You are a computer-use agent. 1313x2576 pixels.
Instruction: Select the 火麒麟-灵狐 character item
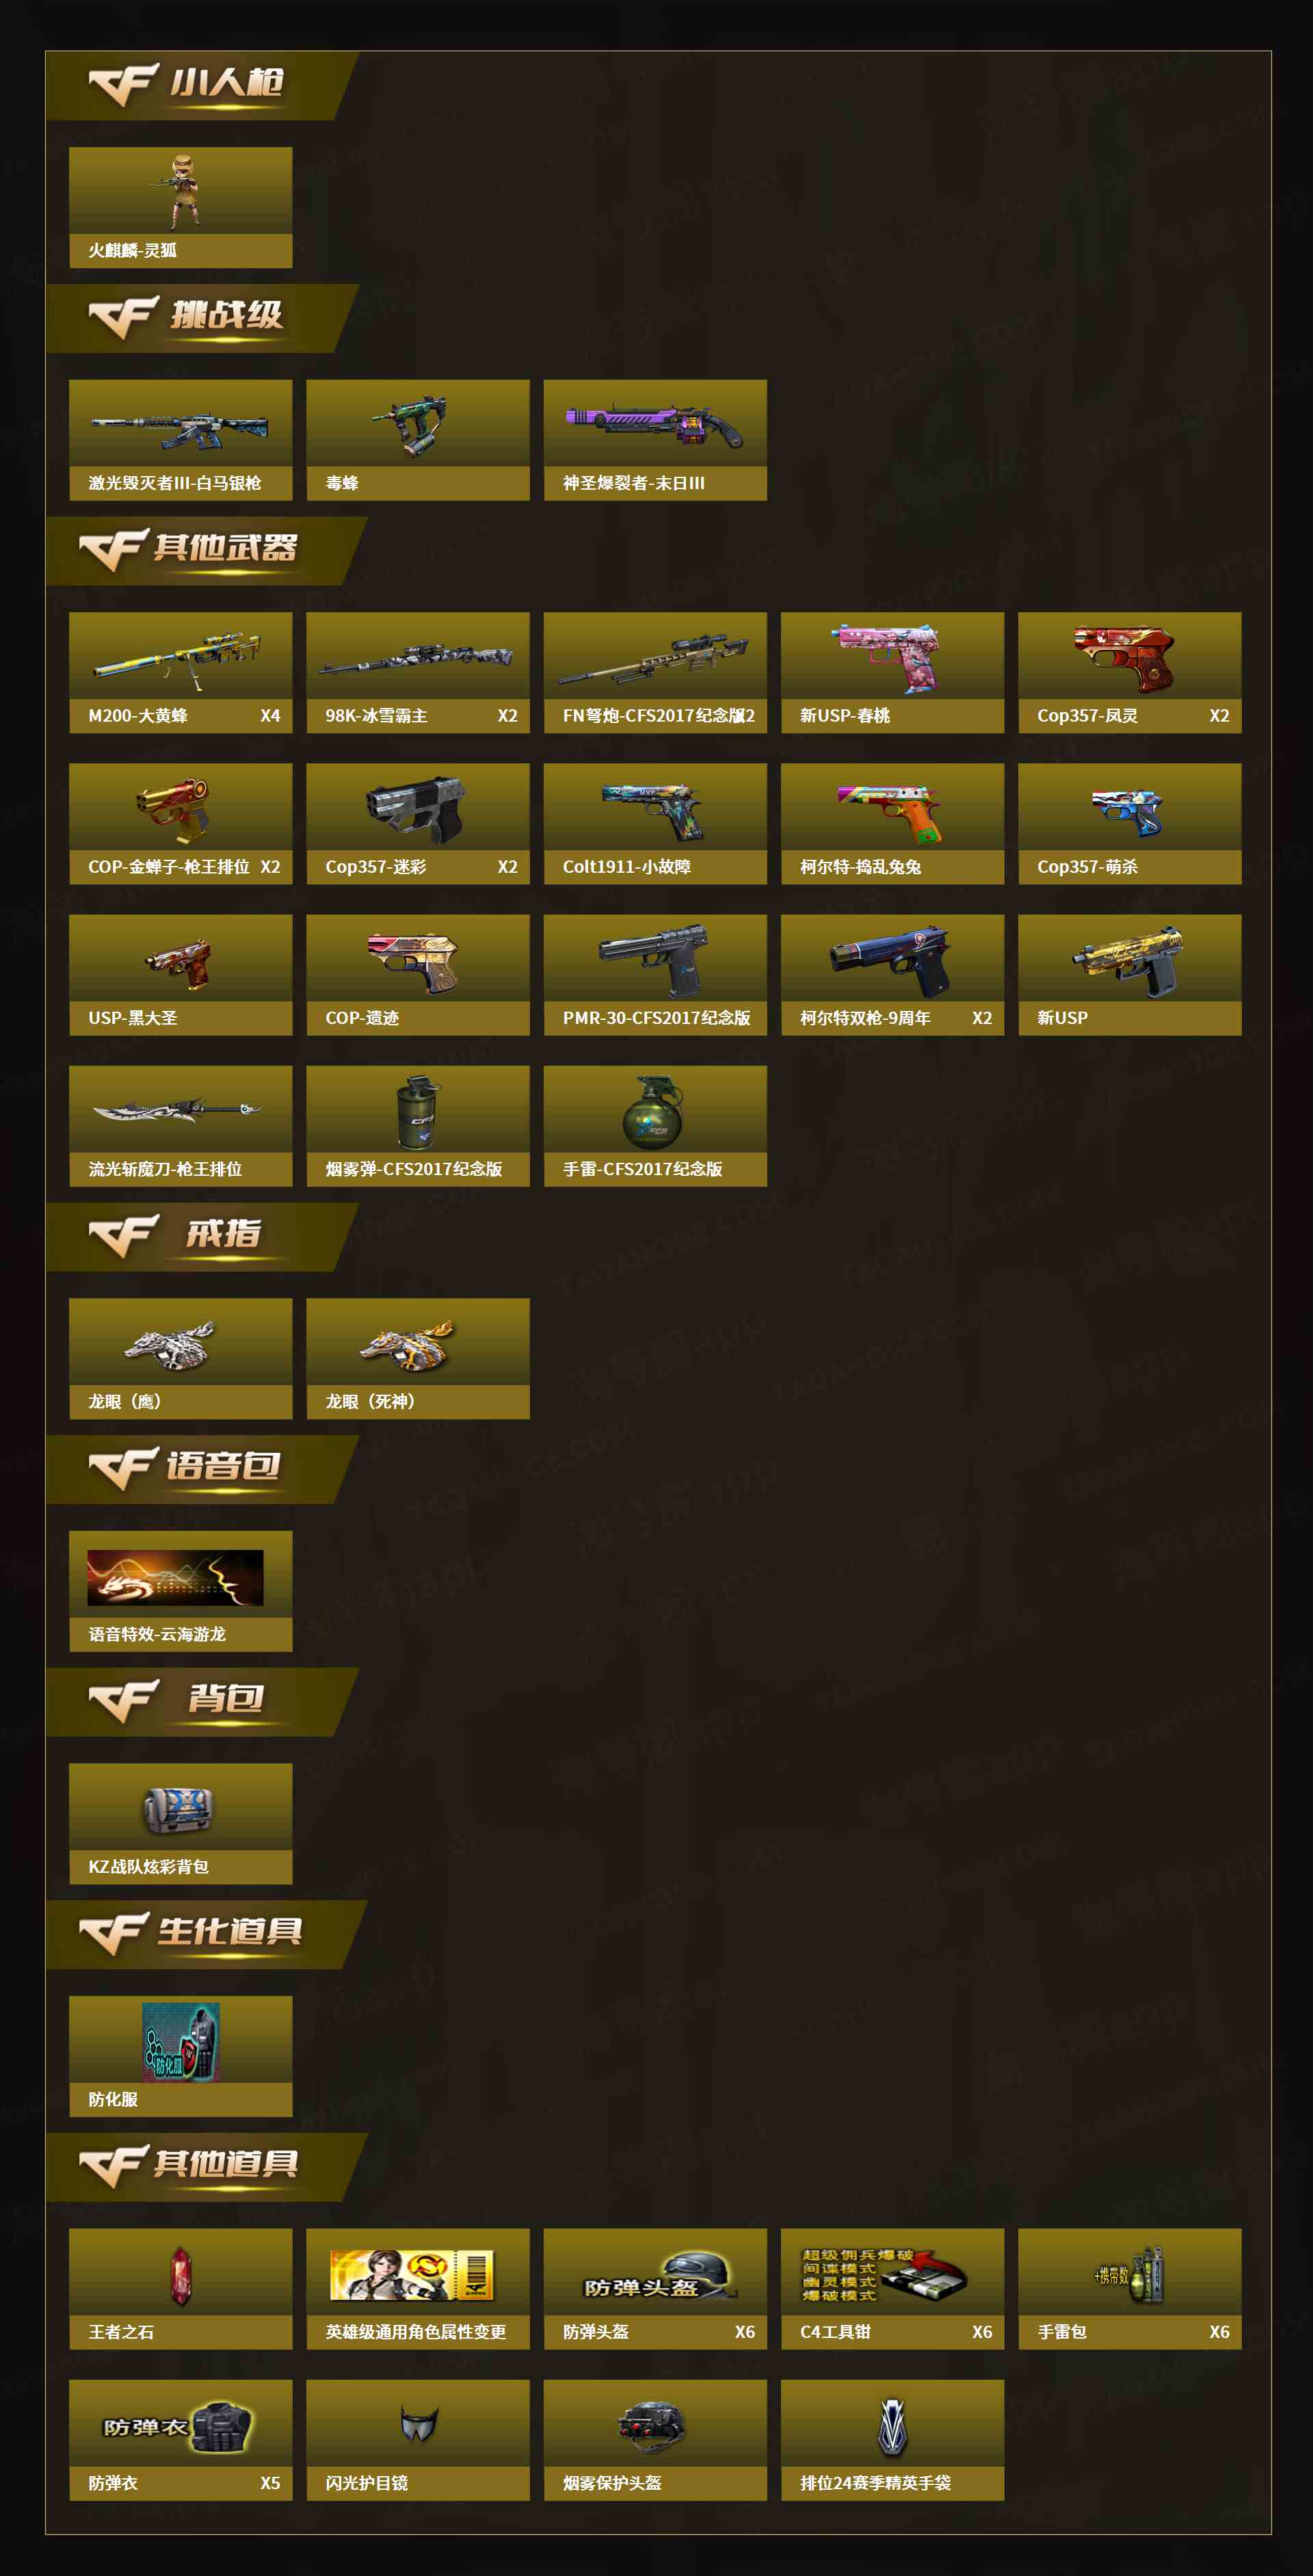click(x=180, y=207)
